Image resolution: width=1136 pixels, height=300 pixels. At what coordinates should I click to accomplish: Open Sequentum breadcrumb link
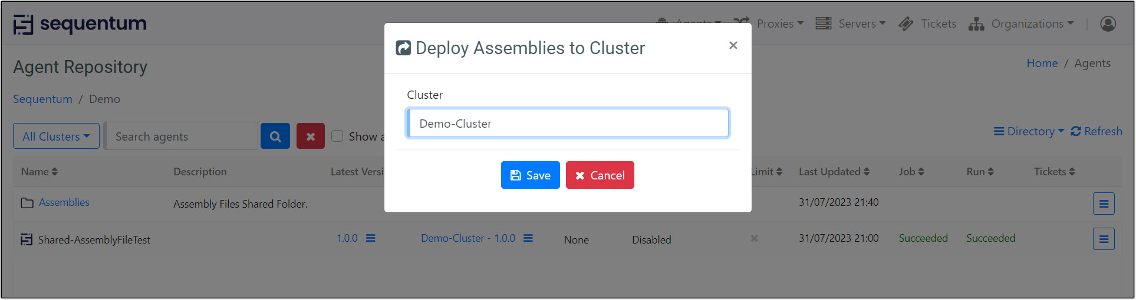(42, 99)
